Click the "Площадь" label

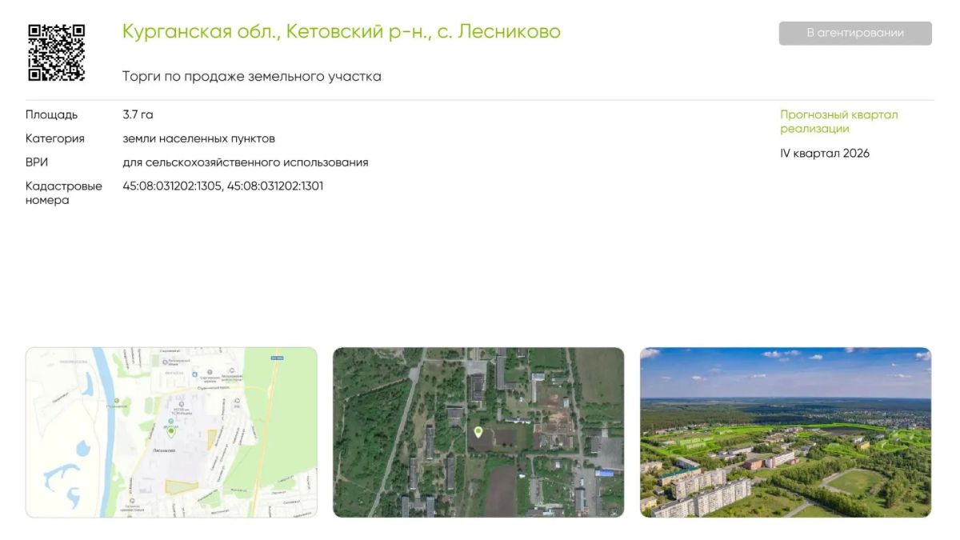(x=51, y=115)
